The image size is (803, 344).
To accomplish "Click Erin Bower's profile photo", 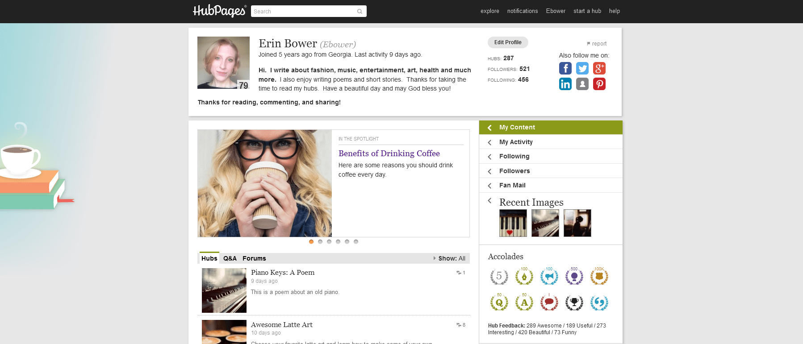I will (223, 62).
